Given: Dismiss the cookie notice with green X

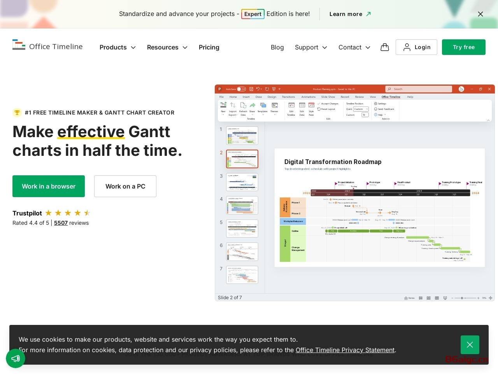Looking at the screenshot, I should pos(470,345).
